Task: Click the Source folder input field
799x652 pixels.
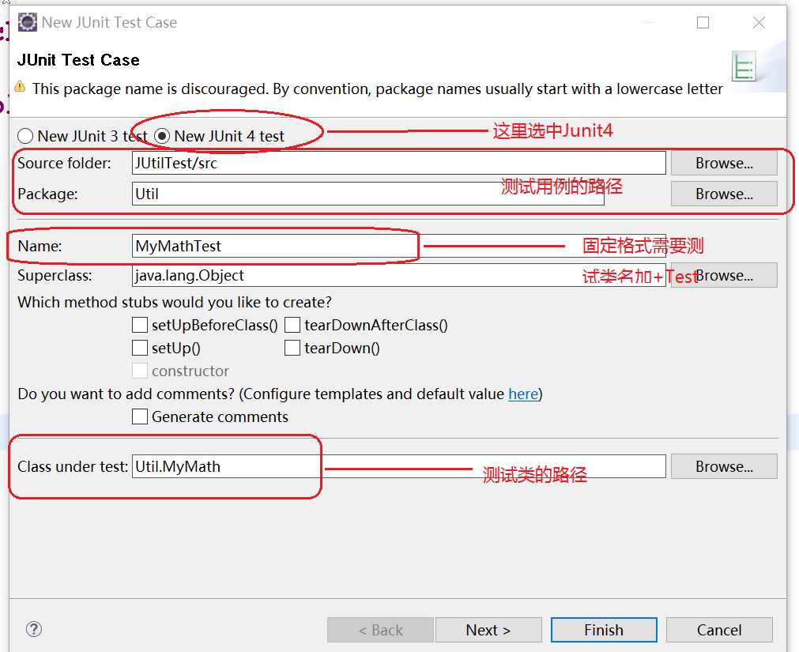Action: pos(398,163)
